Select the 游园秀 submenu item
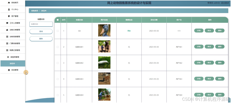 (13, 64)
